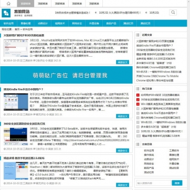Click the blue site logo icon
Screen dimensions: 190x190
[6, 13]
